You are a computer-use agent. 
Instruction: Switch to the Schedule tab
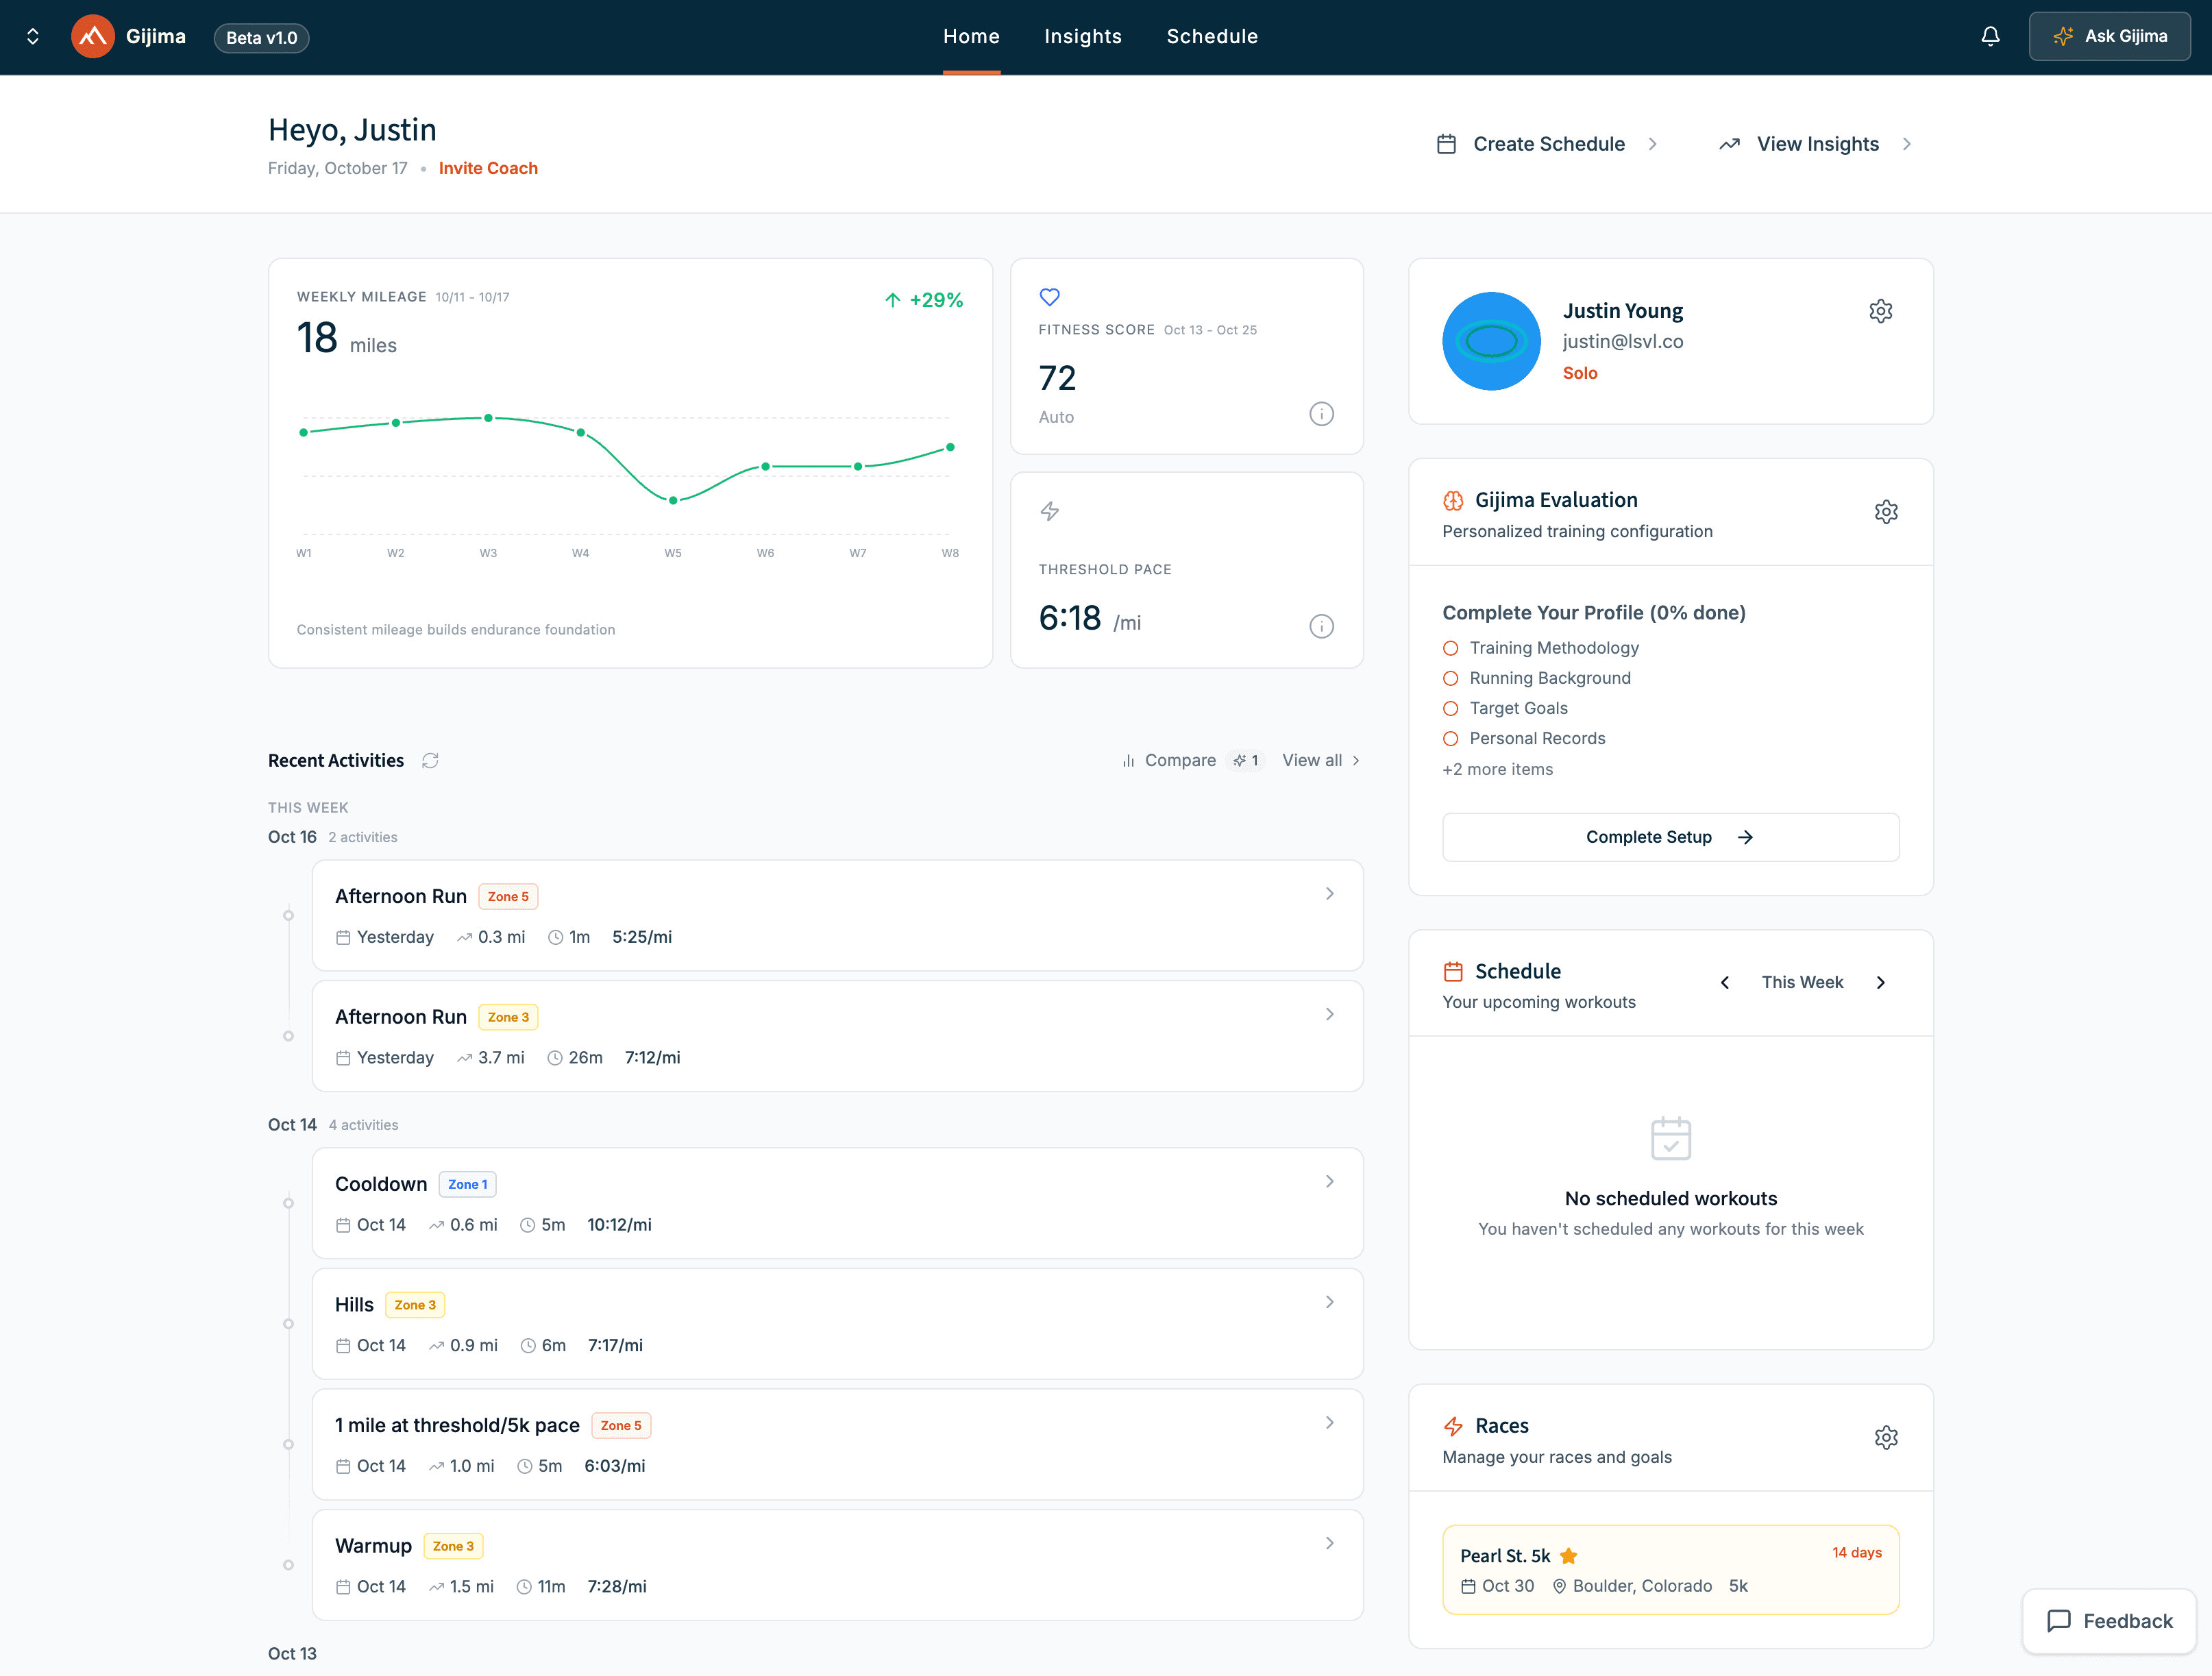click(1212, 36)
